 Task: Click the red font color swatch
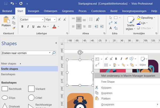(54, 26)
